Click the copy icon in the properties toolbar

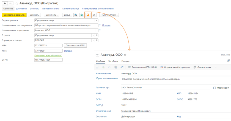[116, 67]
